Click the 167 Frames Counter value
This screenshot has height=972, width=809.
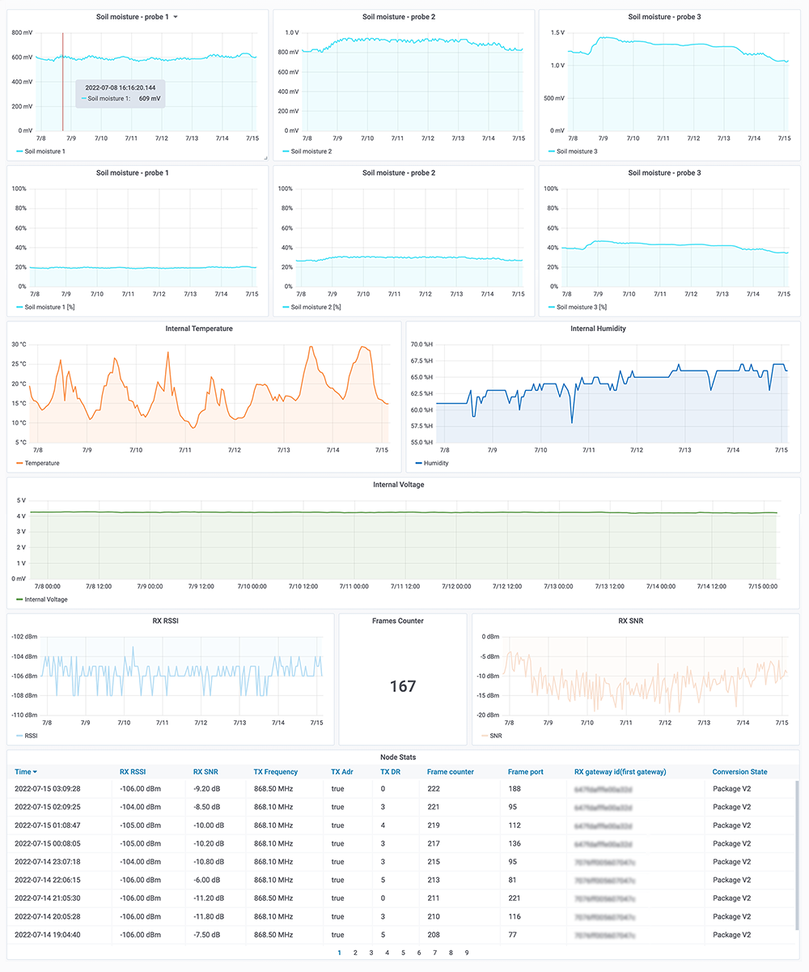[403, 686]
